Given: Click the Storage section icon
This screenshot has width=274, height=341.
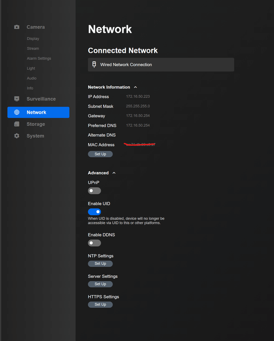Looking at the screenshot, I should pos(17,124).
